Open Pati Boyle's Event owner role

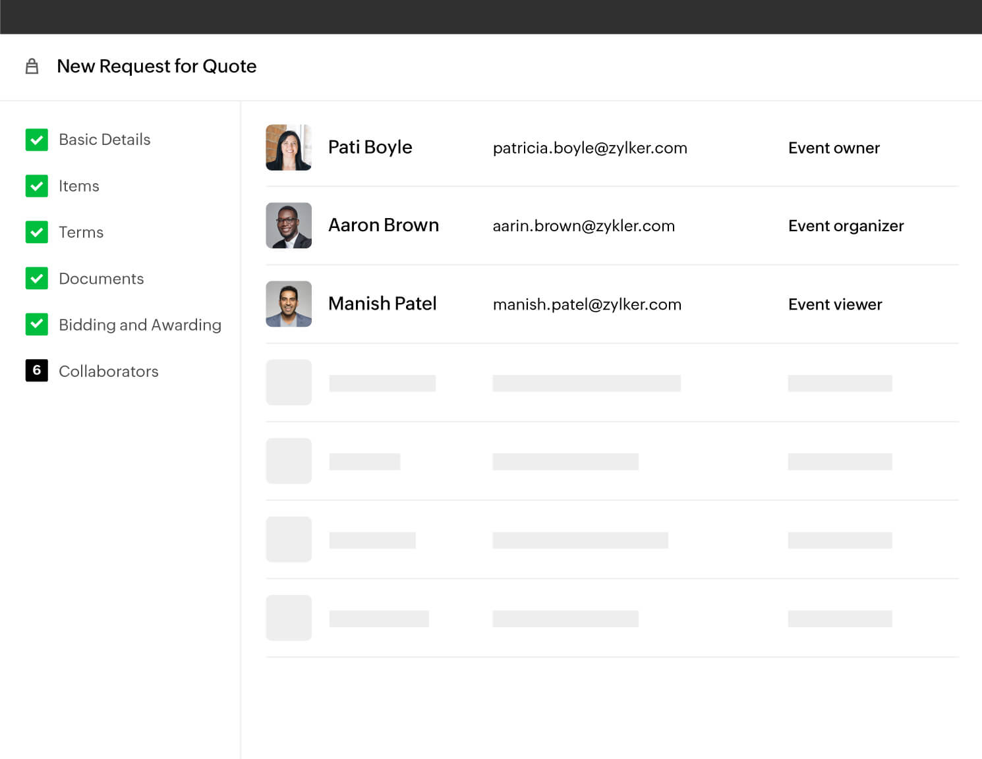pyautogui.click(x=834, y=148)
